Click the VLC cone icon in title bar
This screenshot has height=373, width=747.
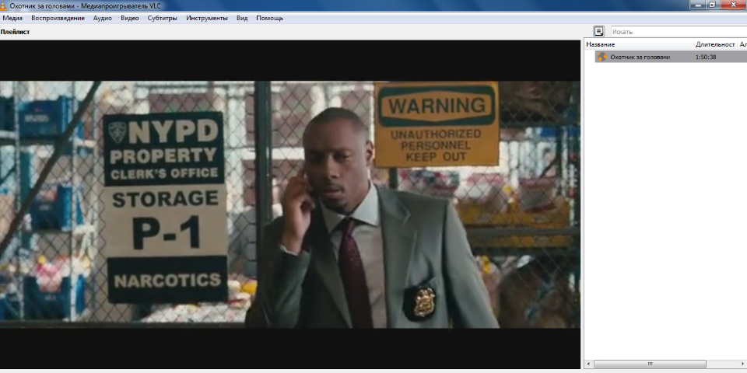tap(3, 5)
